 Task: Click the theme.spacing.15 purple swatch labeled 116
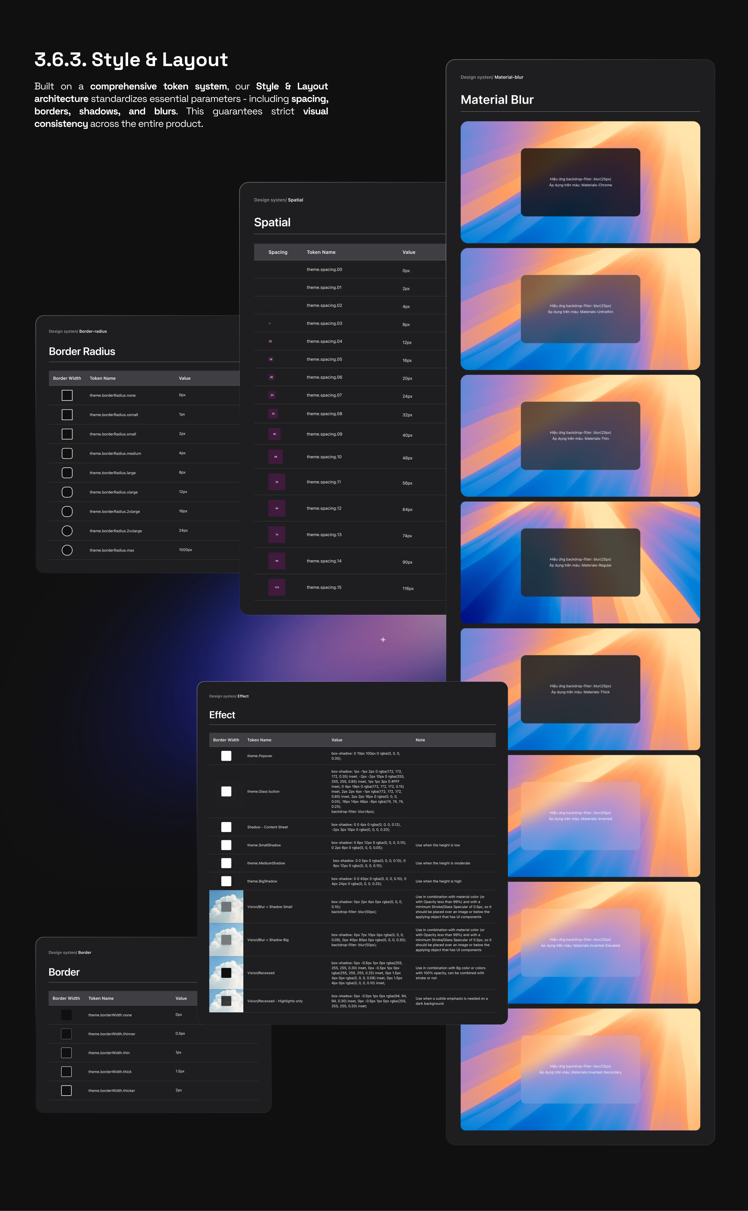coord(277,587)
